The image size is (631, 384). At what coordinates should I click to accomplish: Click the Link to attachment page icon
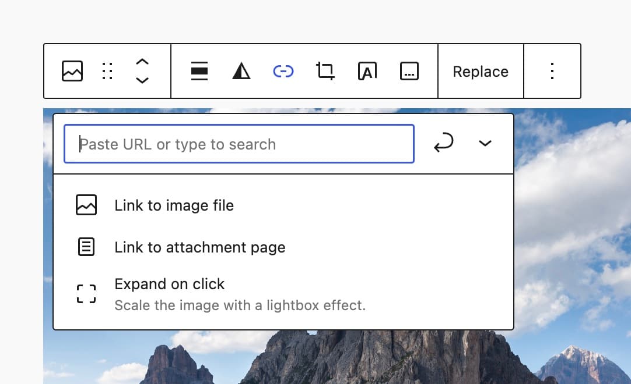coord(86,247)
